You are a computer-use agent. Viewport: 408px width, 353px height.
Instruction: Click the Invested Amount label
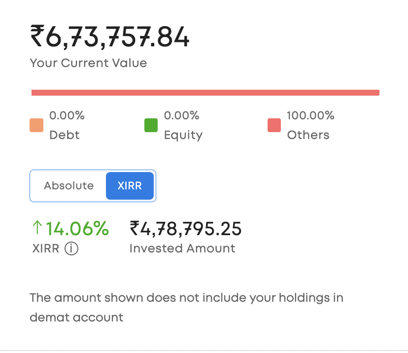(x=182, y=248)
